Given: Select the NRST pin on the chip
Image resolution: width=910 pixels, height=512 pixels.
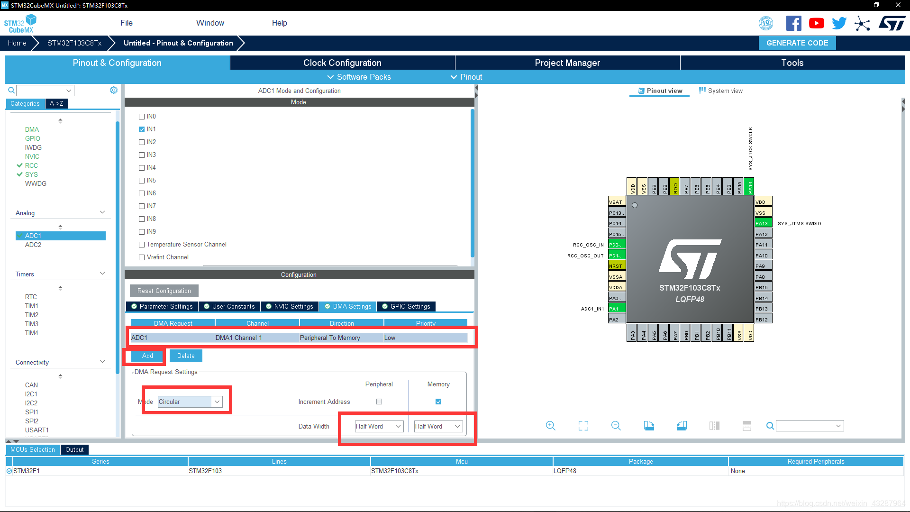Looking at the screenshot, I should [x=617, y=266].
